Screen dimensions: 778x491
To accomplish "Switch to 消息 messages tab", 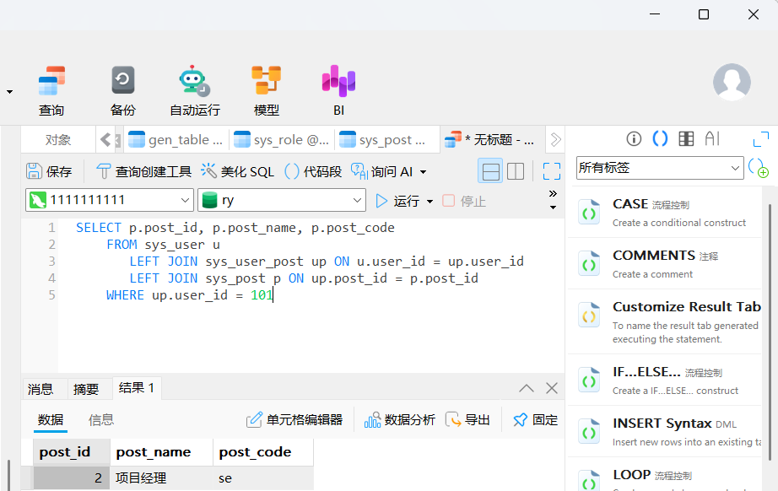I will coord(41,389).
